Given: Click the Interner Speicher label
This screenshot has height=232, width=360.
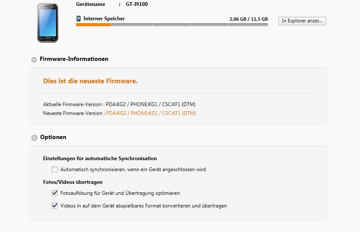Looking at the screenshot, I should click(x=104, y=19).
